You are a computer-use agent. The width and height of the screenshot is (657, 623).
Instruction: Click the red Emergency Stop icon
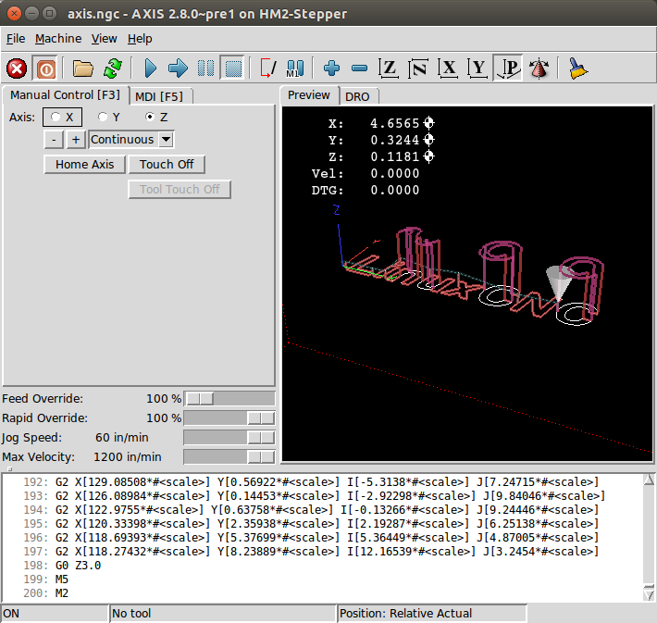coord(17,69)
